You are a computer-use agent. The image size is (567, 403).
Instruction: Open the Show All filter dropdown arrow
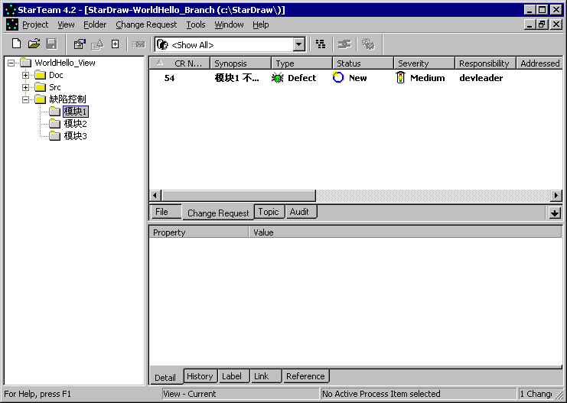(x=298, y=45)
